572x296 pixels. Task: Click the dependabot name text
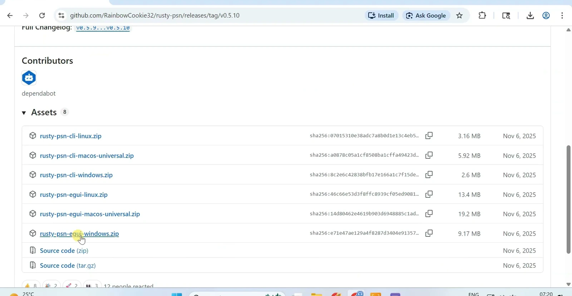click(39, 93)
